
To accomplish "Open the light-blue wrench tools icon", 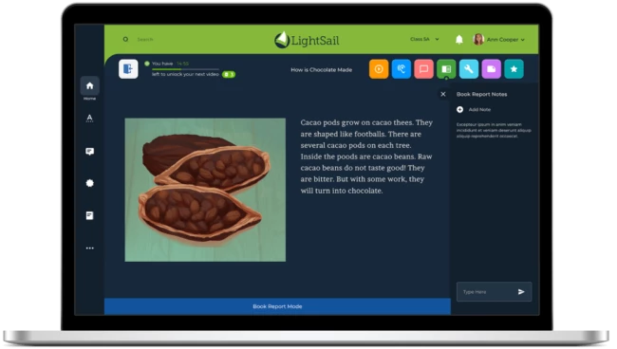I will coord(469,69).
